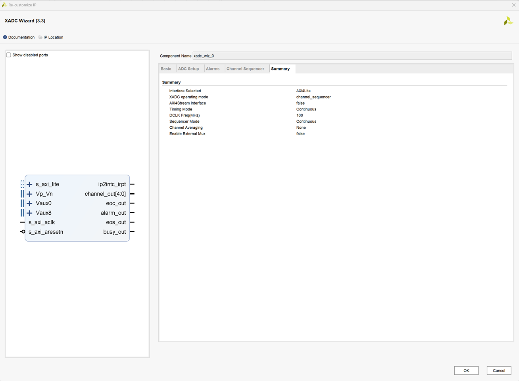This screenshot has width=519, height=381.
Task: Enable Show disabled ports checkbox
Action: point(9,55)
